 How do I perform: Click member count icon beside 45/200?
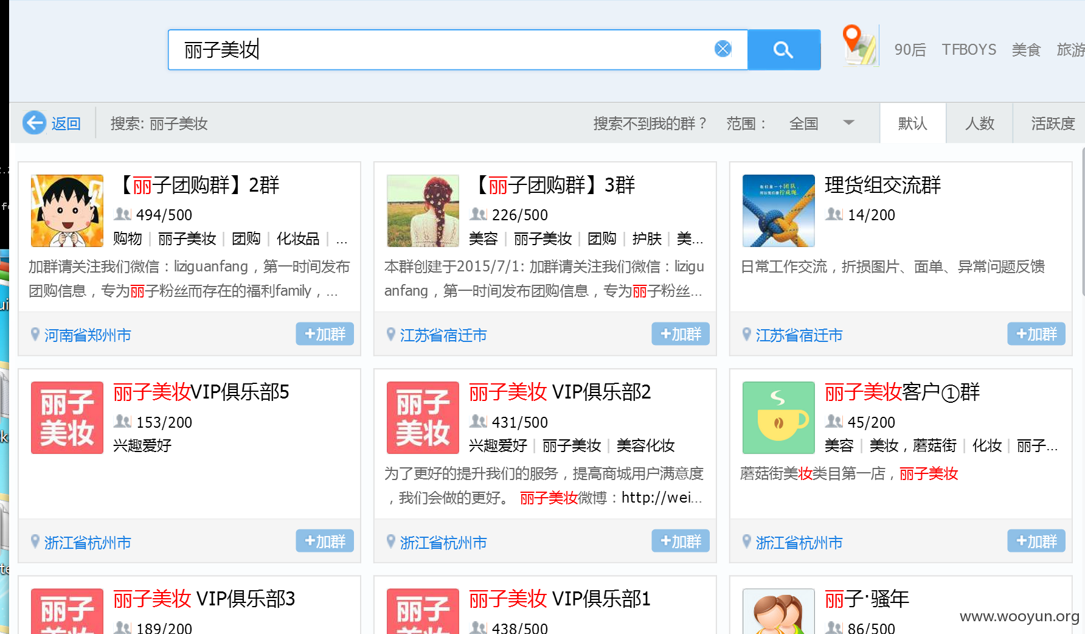[x=834, y=421]
